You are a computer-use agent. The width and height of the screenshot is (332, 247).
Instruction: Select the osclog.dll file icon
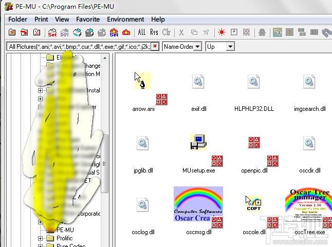point(143,204)
